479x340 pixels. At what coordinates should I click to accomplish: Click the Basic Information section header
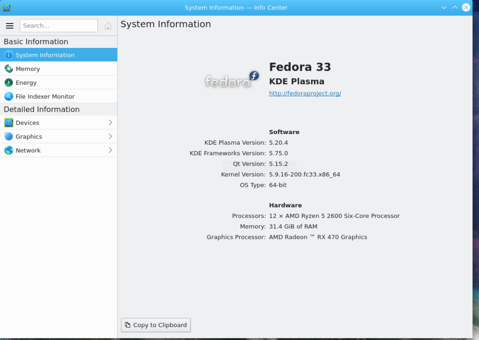pyautogui.click(x=36, y=42)
